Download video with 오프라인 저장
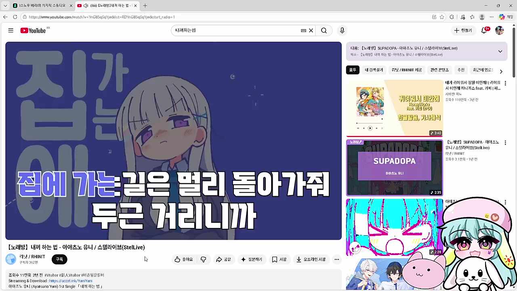The width and height of the screenshot is (517, 291). pos(311,259)
